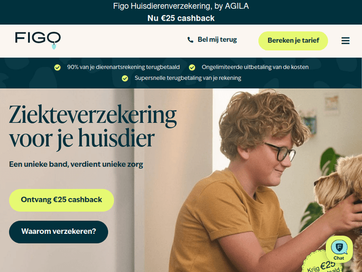Click the 90% van je dierenartsrekening terugbetaald text
This screenshot has width=362, height=272.
pos(123,67)
